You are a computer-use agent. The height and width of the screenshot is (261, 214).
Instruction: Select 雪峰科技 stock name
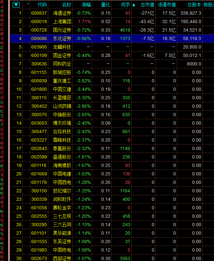coord(62,140)
